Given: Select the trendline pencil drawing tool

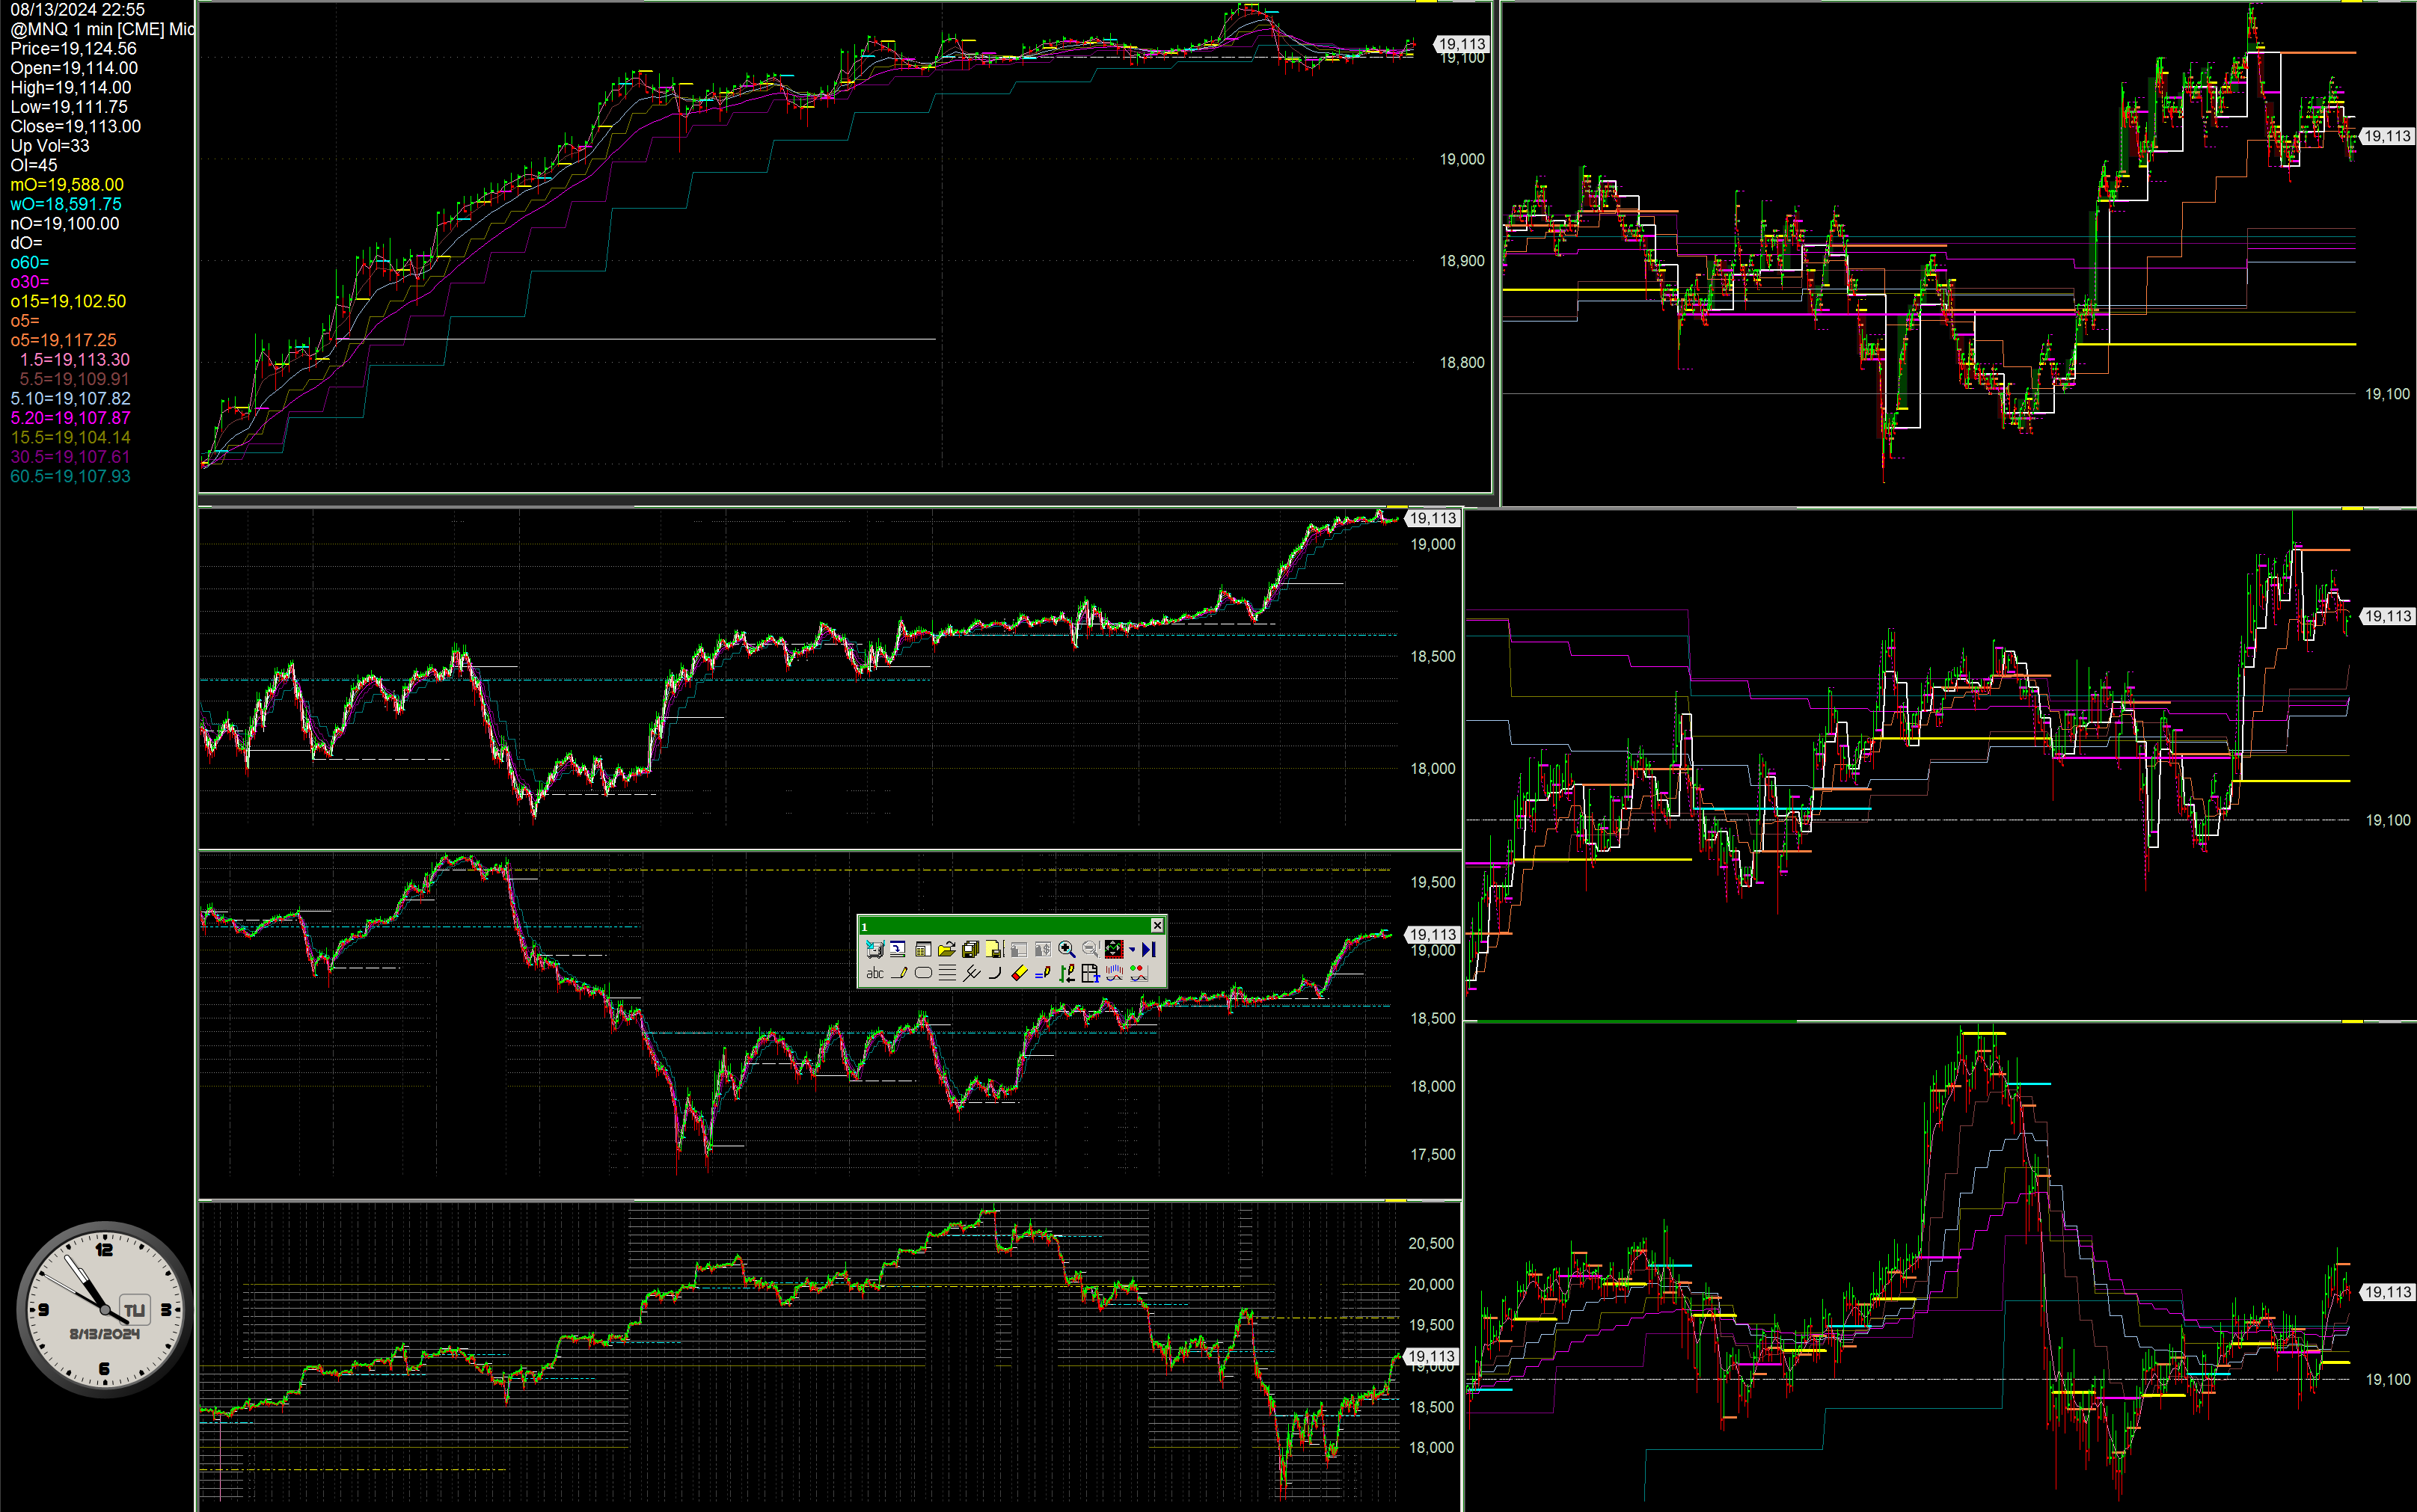Looking at the screenshot, I should [899, 973].
